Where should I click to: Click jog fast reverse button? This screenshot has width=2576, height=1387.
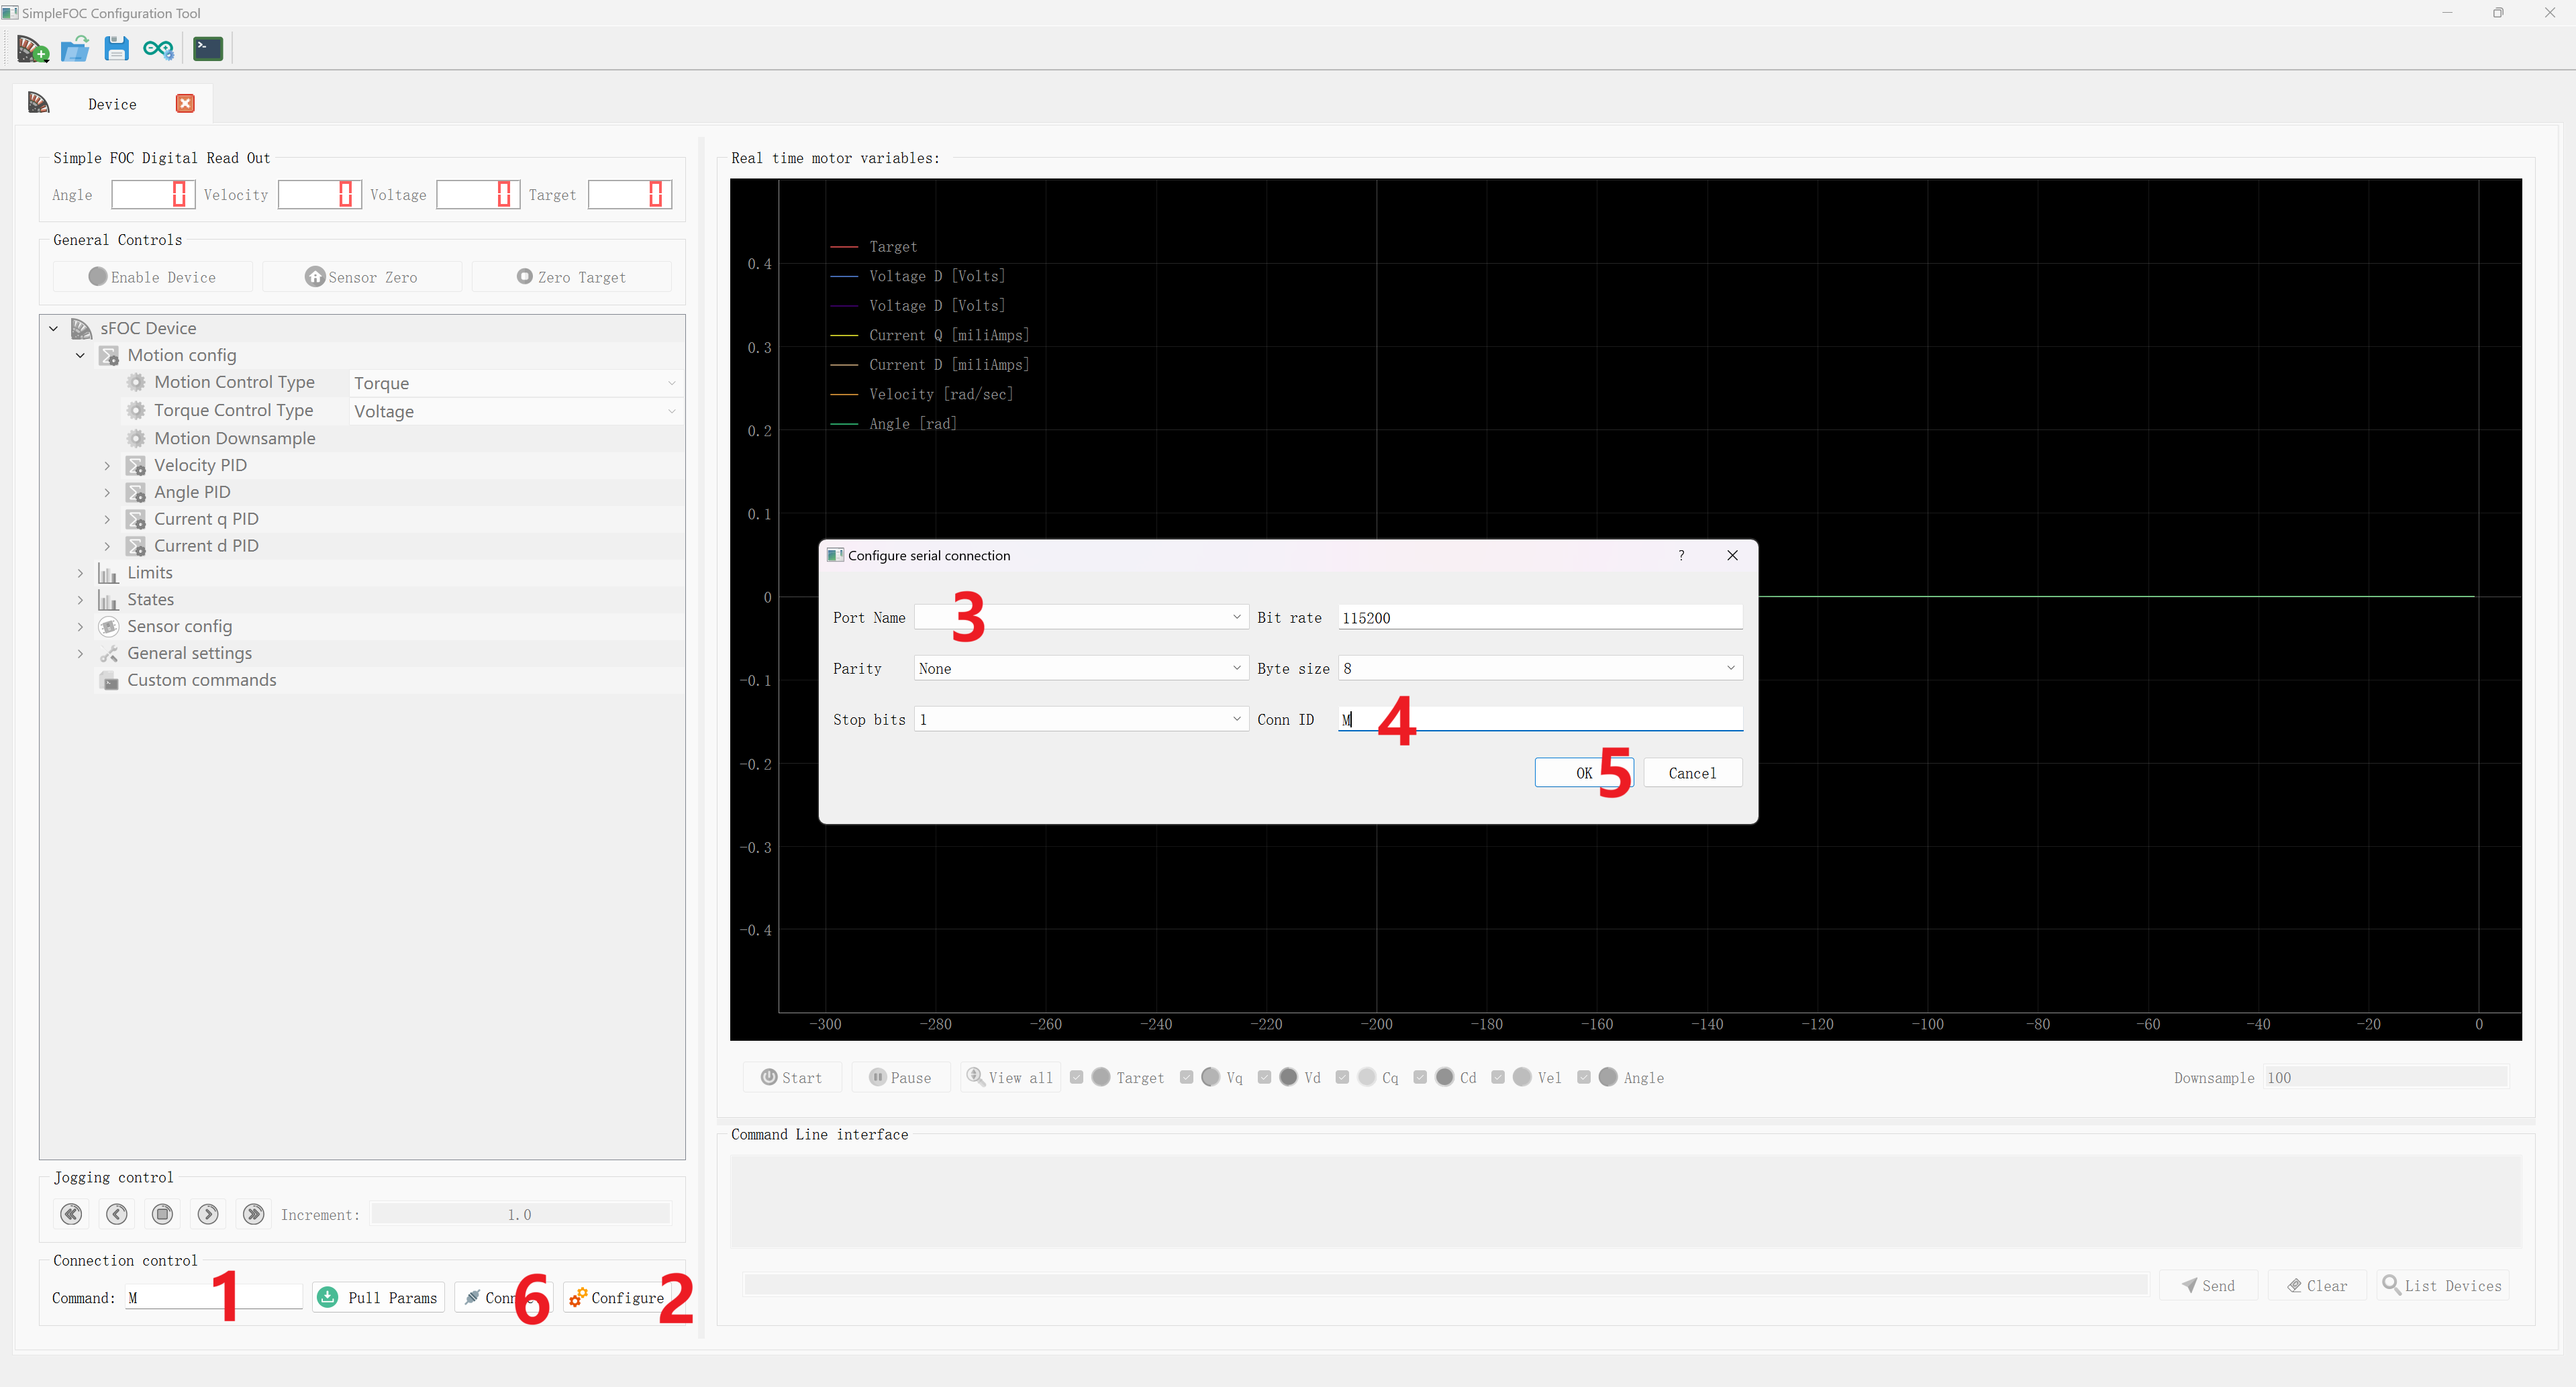71,1214
